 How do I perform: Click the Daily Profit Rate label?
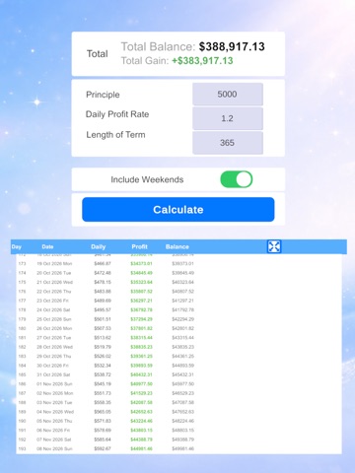(x=117, y=114)
